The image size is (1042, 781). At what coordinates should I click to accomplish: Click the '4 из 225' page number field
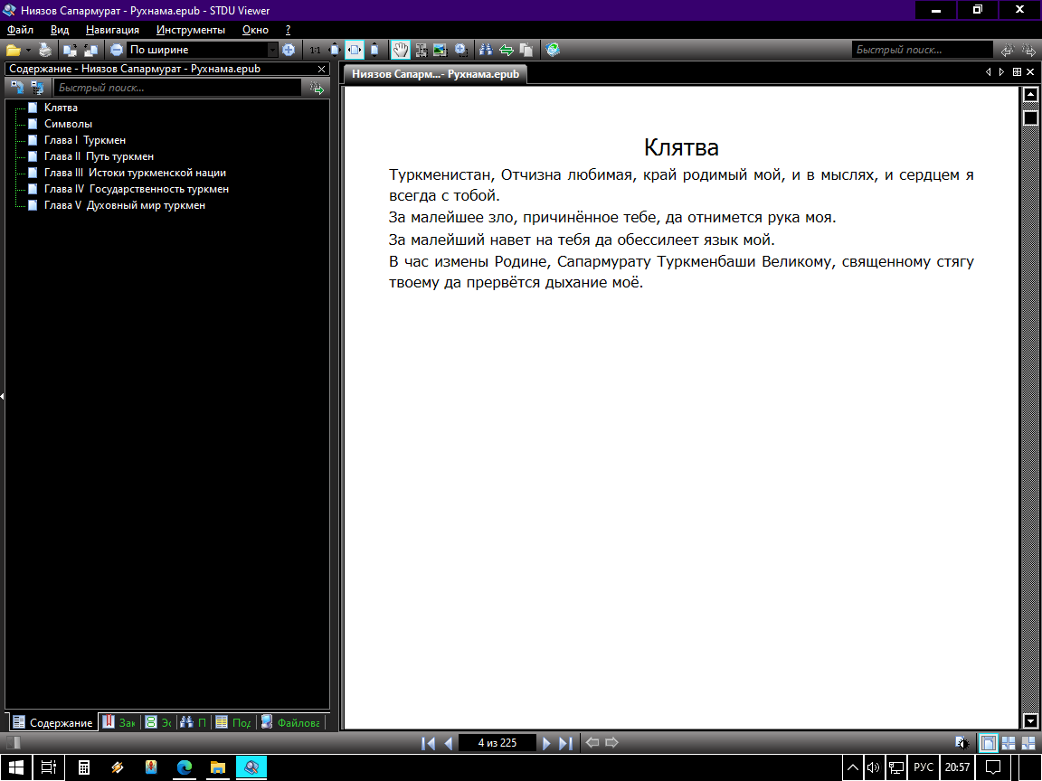(x=497, y=743)
